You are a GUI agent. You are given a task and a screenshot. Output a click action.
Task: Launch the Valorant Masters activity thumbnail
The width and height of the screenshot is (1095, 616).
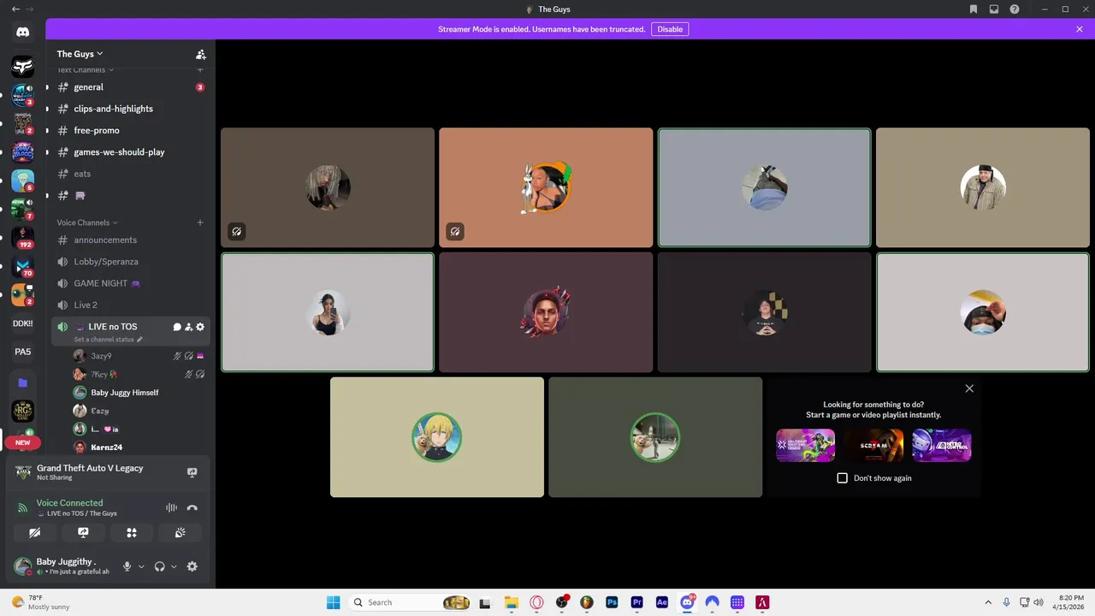805,446
